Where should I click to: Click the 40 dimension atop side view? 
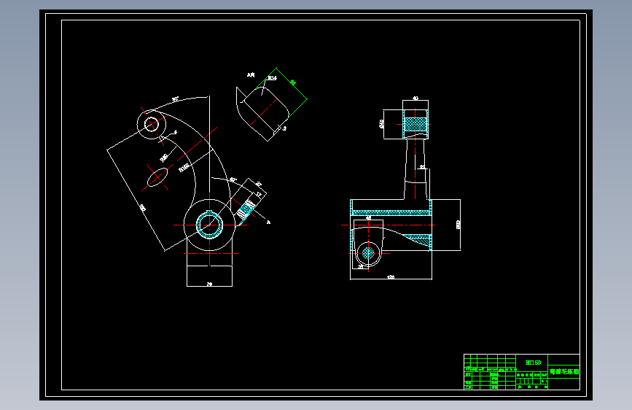416,98
